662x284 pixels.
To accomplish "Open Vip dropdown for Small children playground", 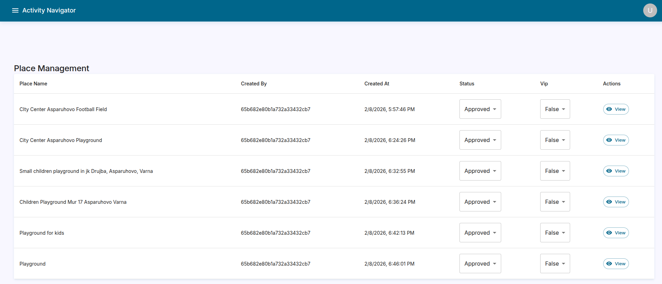I will [555, 171].
